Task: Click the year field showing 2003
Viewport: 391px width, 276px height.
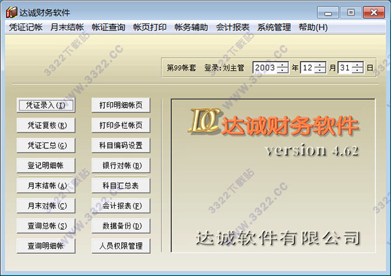Action: click(265, 68)
